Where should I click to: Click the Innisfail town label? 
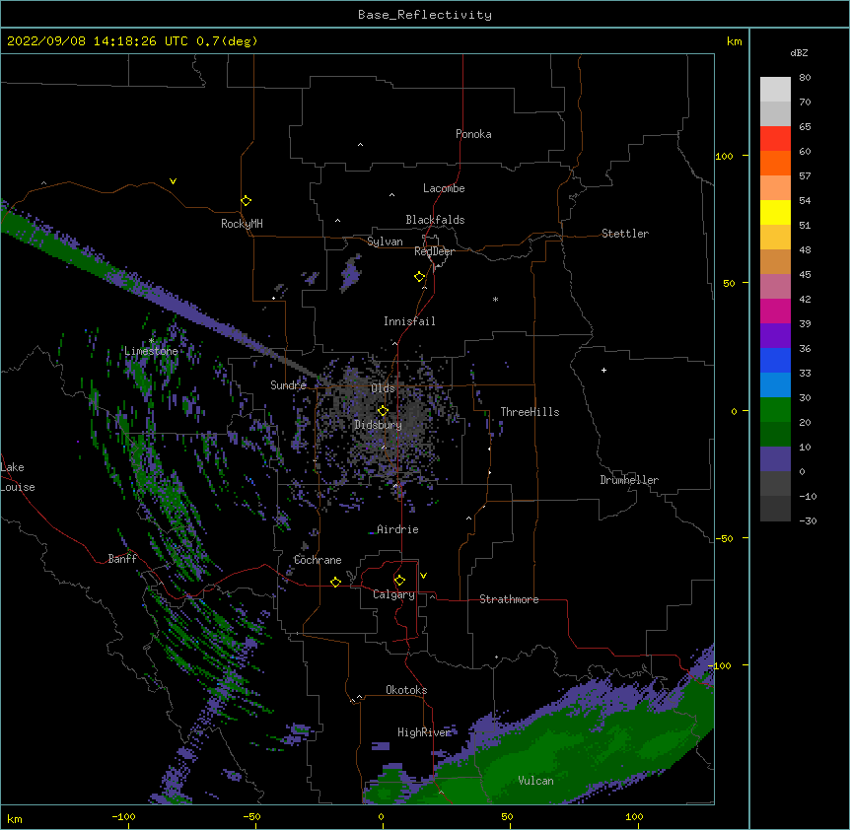pyautogui.click(x=409, y=321)
